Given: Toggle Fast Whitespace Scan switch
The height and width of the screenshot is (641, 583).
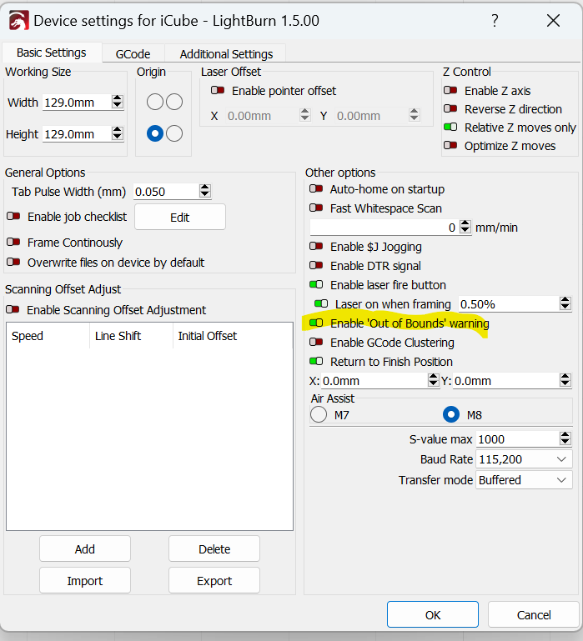Looking at the screenshot, I should tap(316, 208).
